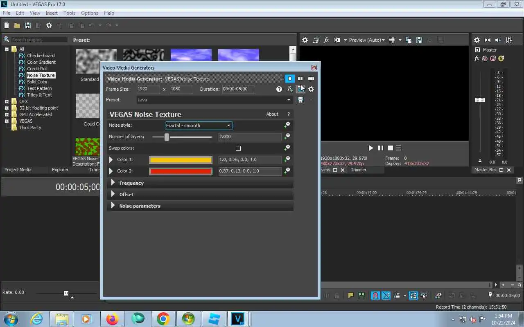Open the Options menu
Image resolution: width=524 pixels, height=327 pixels.
pyautogui.click(x=89, y=13)
